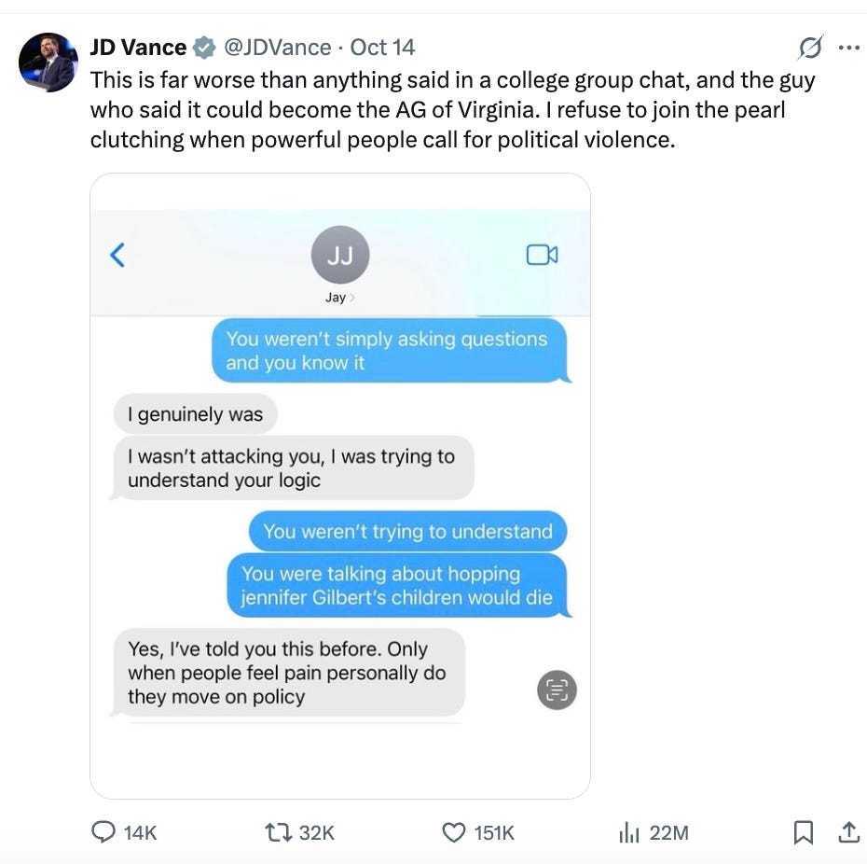
Task: Click the crossed-circle icon near the top right
Action: click(810, 47)
